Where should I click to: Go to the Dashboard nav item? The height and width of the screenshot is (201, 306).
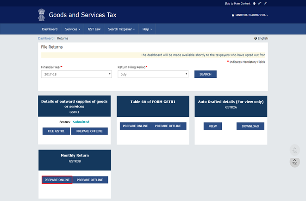[x=50, y=29]
